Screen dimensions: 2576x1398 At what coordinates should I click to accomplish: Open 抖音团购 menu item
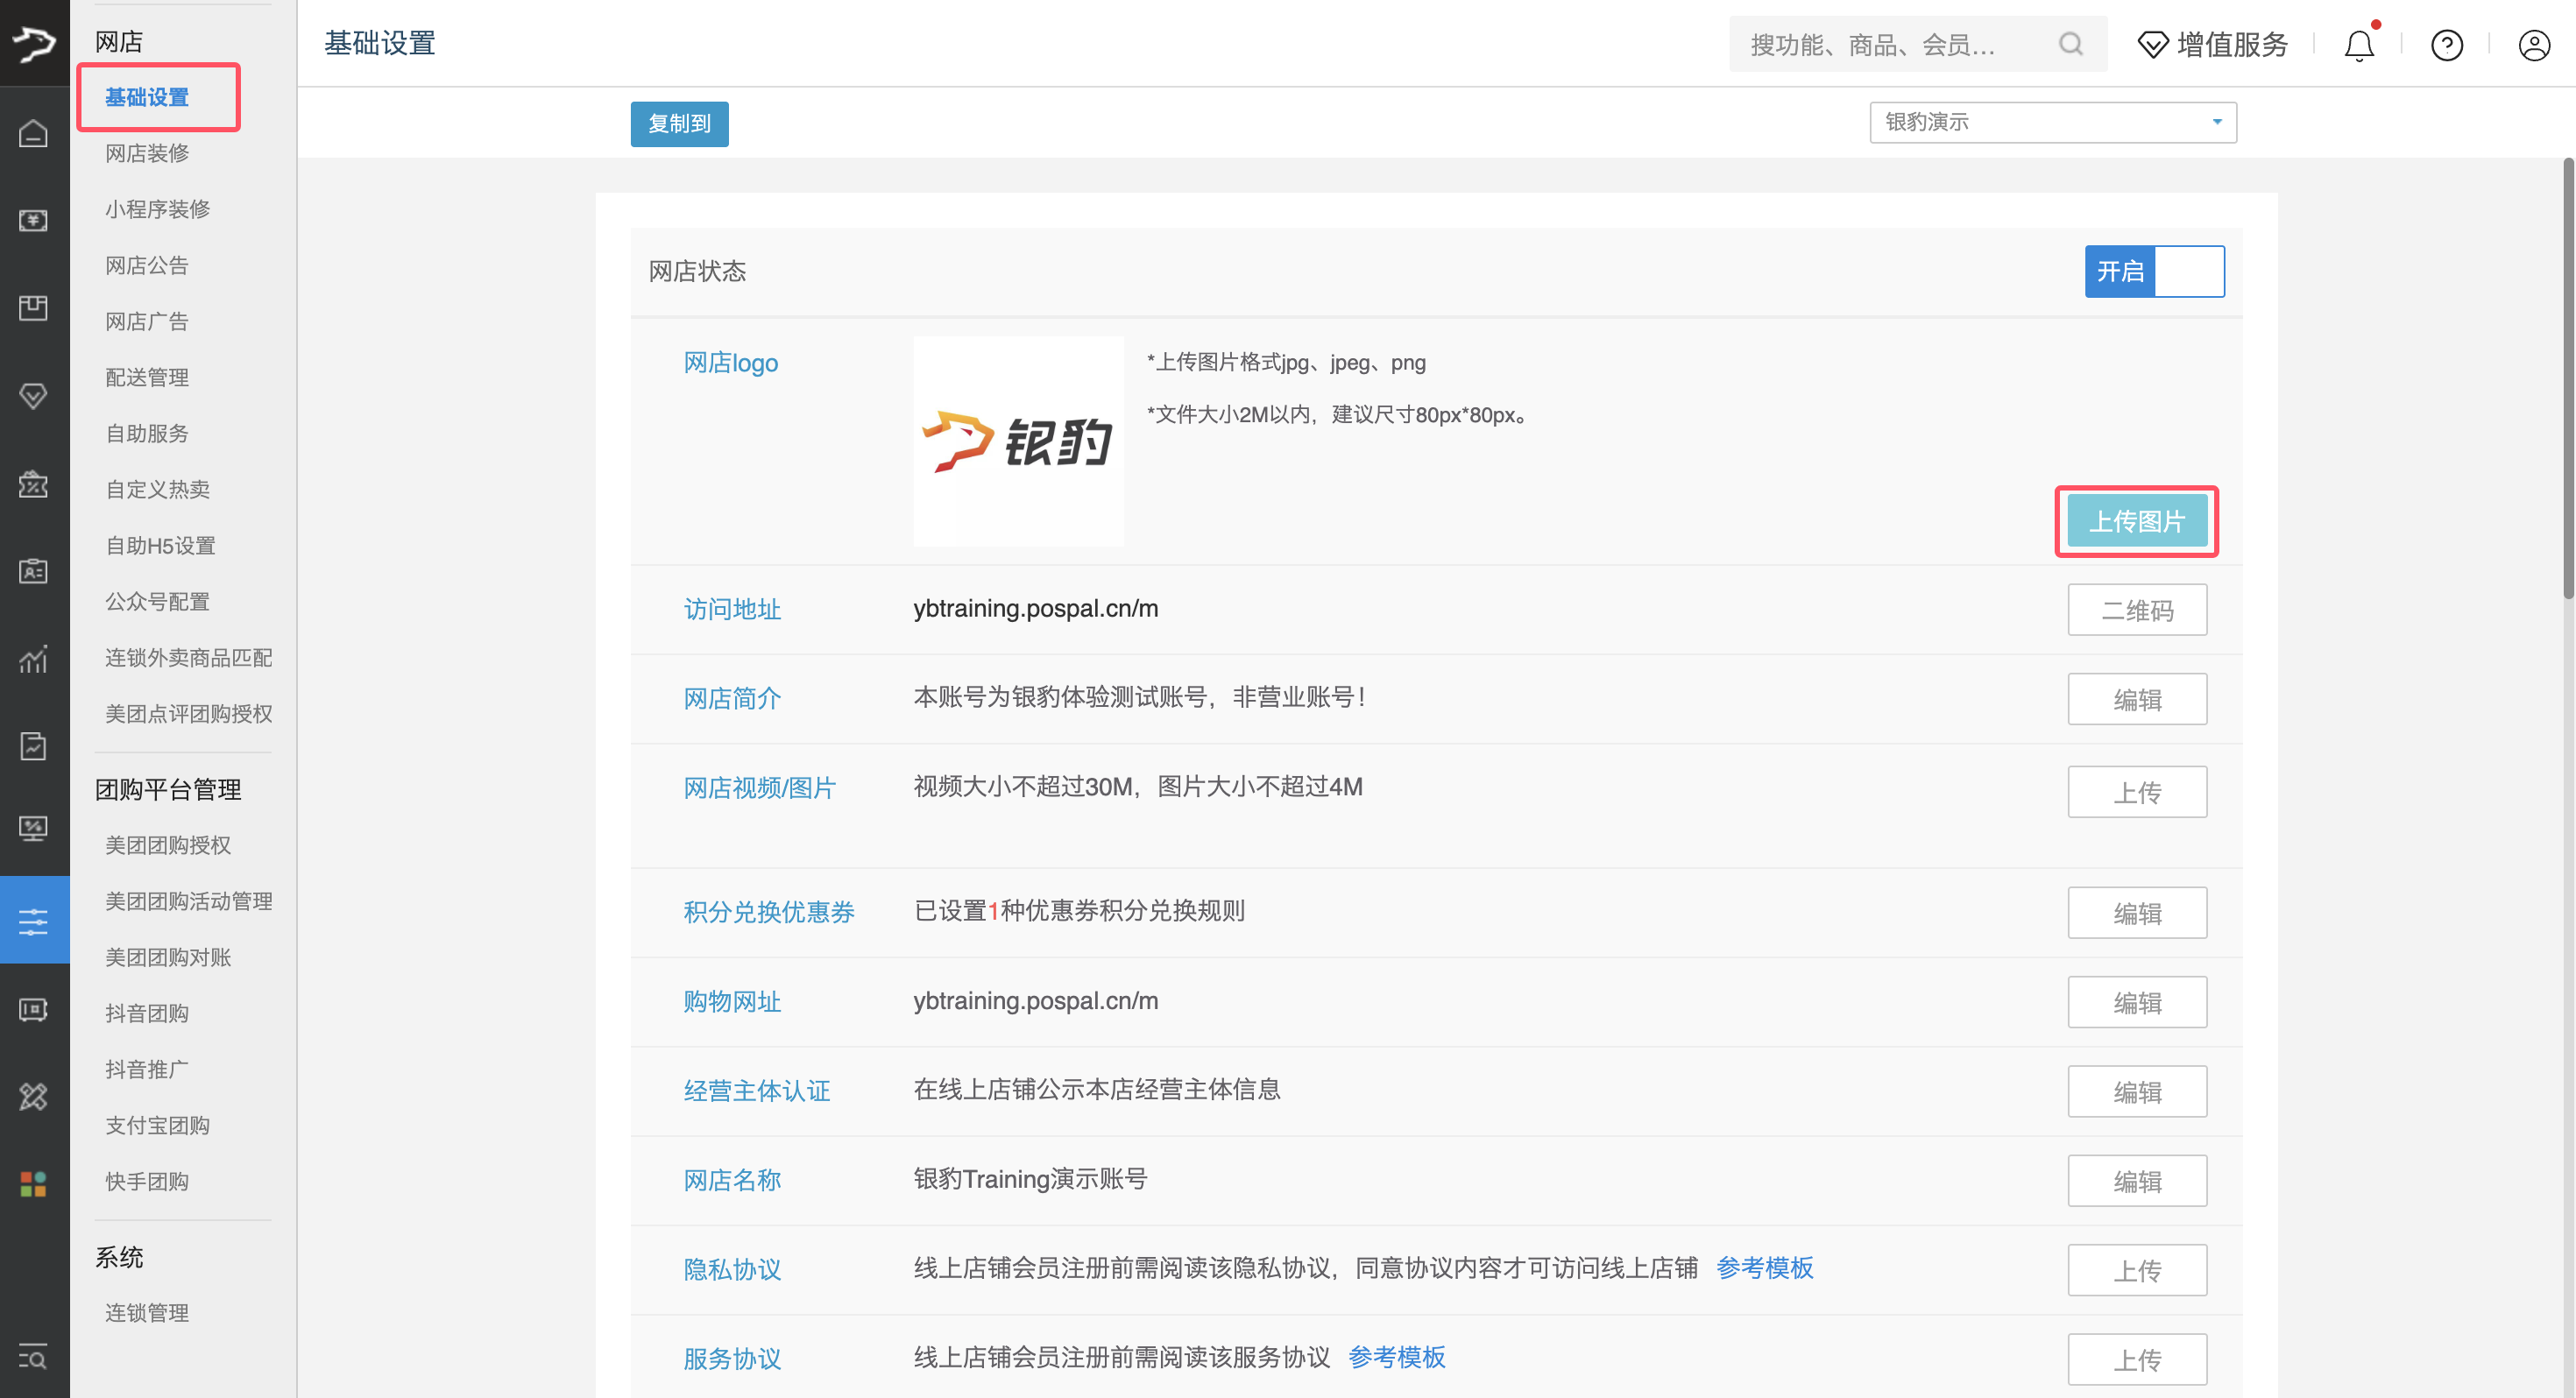click(147, 1013)
